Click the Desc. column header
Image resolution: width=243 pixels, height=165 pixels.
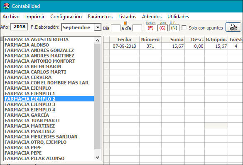(x=195, y=39)
